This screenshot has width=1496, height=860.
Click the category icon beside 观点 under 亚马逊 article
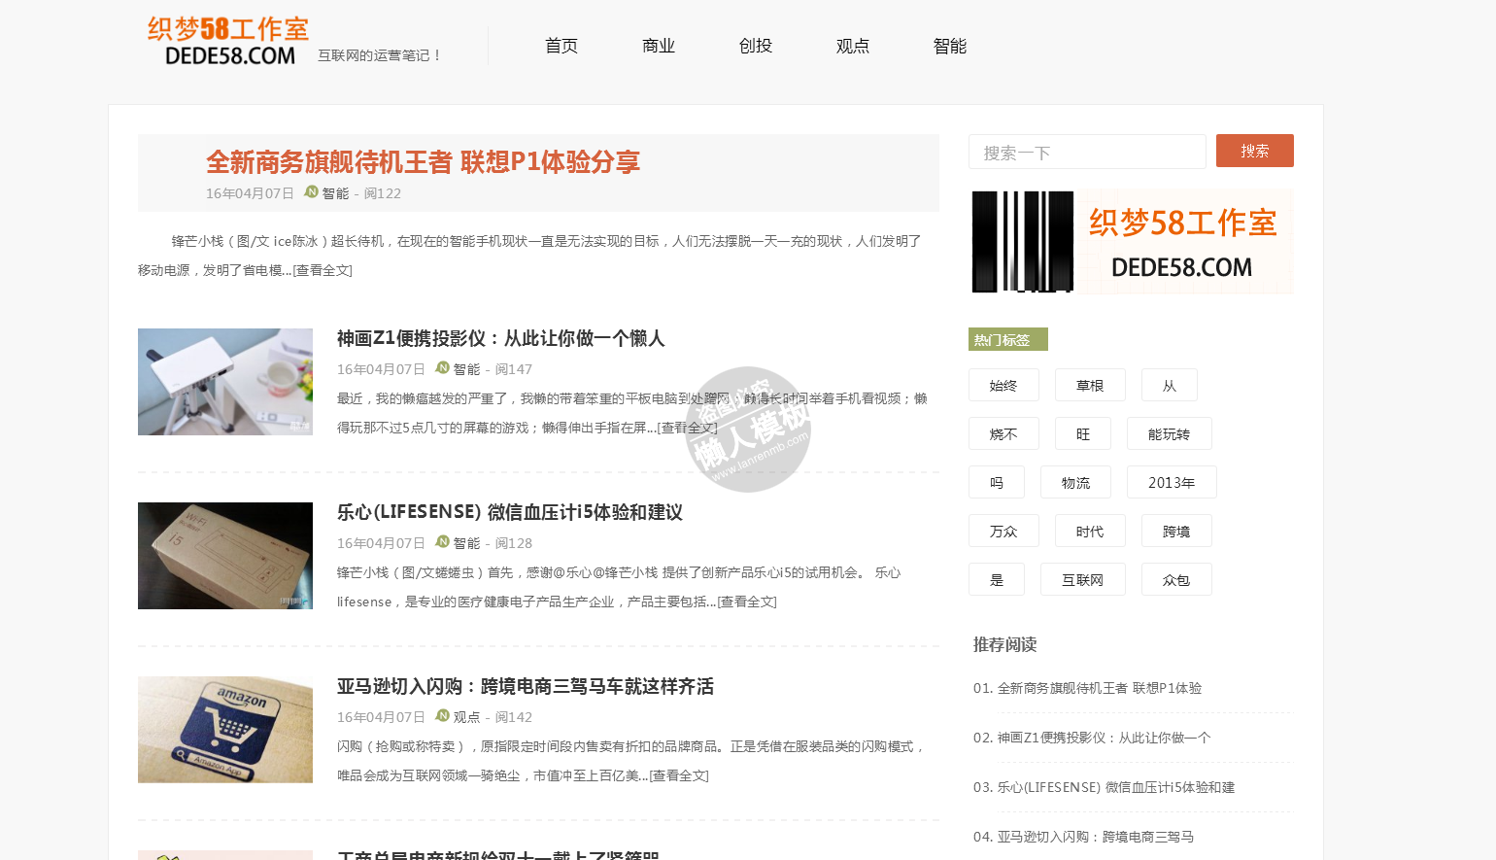[442, 716]
